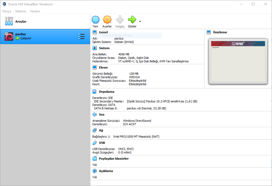This screenshot has width=272, height=186.
Task: Click the Vazgeç down-arrow icon
Action: pyautogui.click(x=120, y=20)
